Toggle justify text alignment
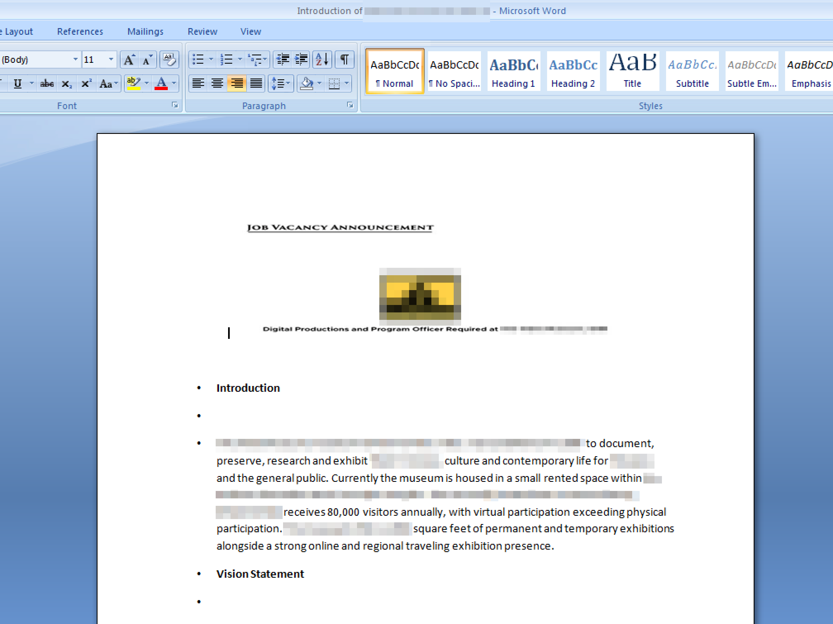Image resolution: width=833 pixels, height=624 pixels. [256, 84]
